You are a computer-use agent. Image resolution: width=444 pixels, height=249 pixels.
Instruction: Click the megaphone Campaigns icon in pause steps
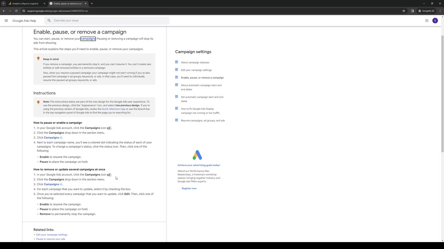[x=109, y=128]
